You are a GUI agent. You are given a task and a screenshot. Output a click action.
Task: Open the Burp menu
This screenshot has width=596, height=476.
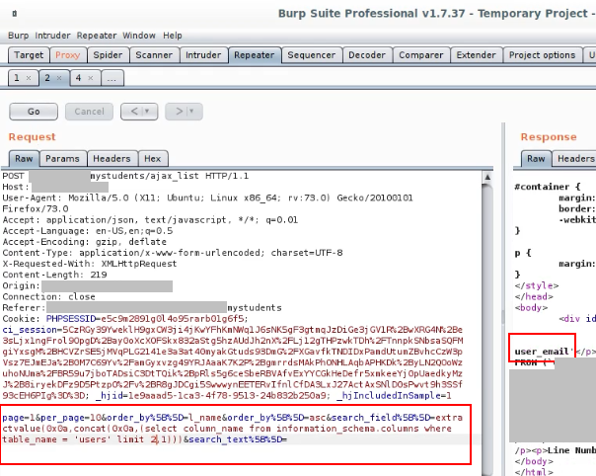point(18,36)
